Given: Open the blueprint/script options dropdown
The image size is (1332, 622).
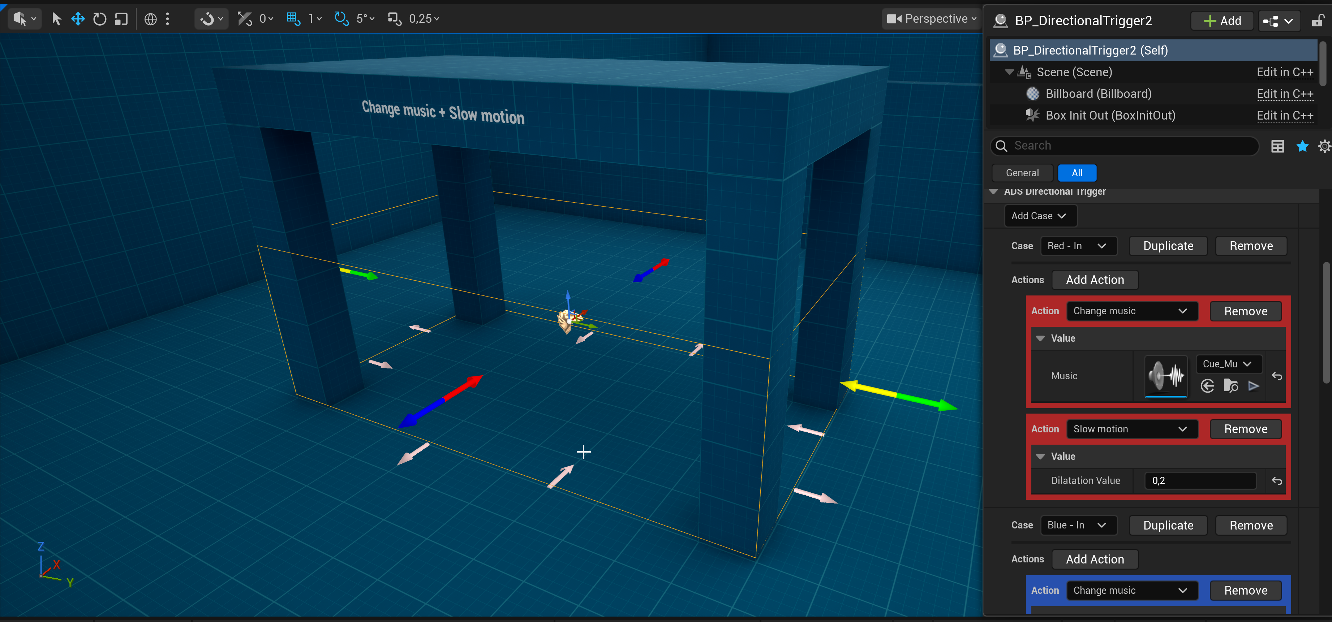Looking at the screenshot, I should tap(1279, 21).
